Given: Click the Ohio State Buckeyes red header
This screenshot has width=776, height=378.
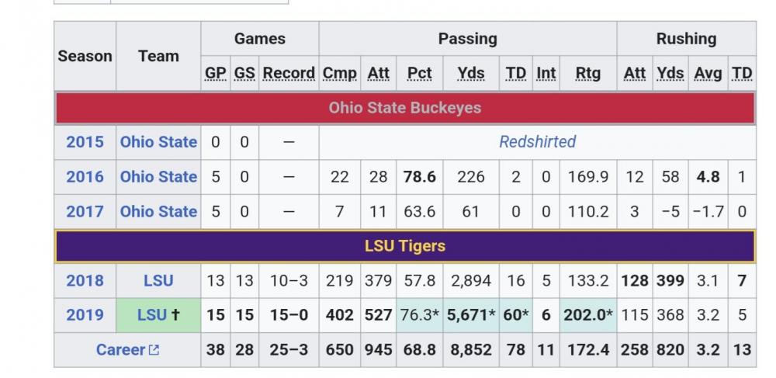Looking at the screenshot, I should click(x=404, y=108).
